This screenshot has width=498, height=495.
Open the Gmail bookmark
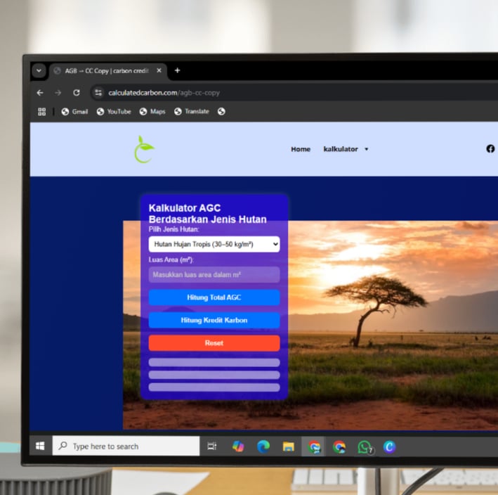[74, 112]
